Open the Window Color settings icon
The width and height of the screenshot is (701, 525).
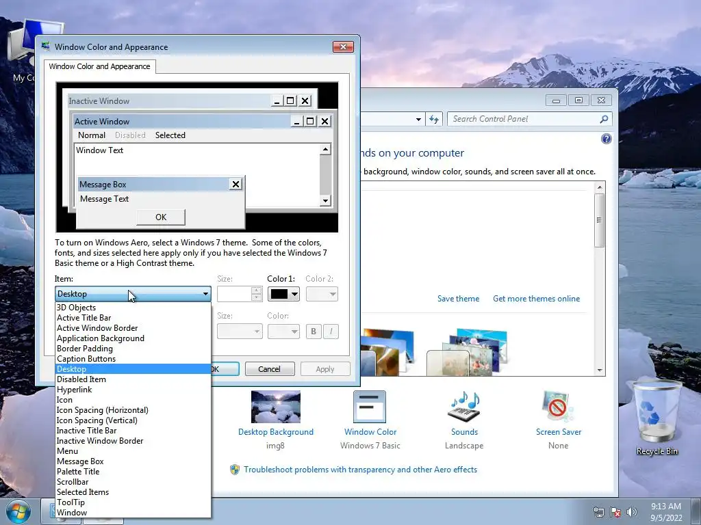369,407
